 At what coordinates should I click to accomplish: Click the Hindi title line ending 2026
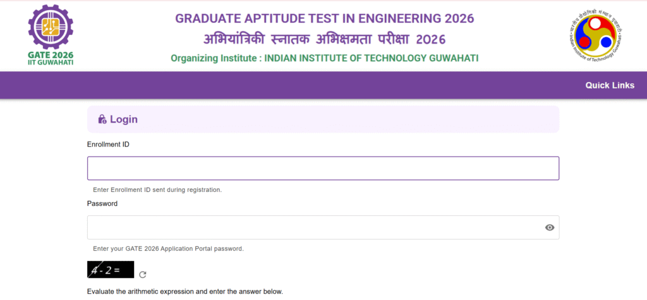324,39
